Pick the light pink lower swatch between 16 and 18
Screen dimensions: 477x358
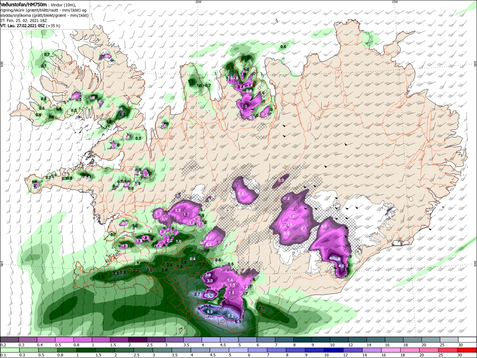(x=391, y=350)
